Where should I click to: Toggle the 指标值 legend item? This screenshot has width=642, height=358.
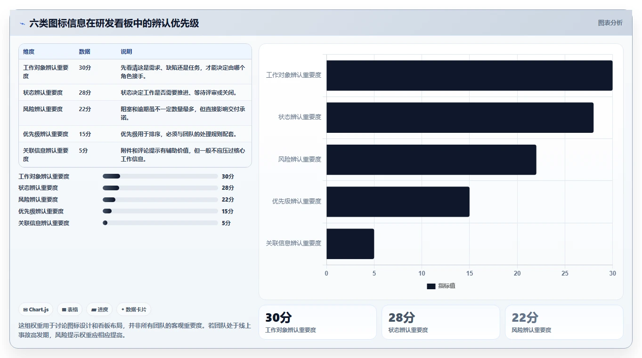[441, 286]
